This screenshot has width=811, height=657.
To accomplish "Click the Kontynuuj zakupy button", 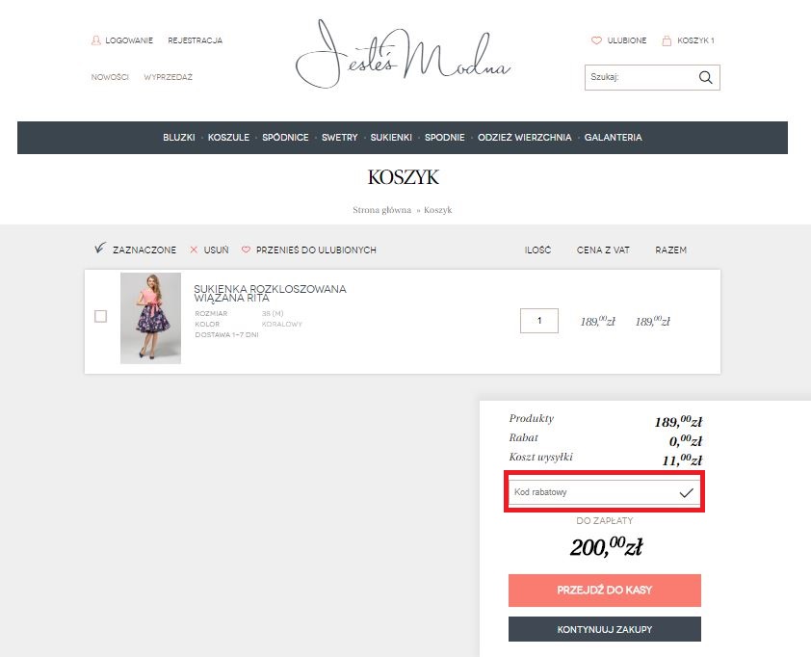I will coord(605,629).
